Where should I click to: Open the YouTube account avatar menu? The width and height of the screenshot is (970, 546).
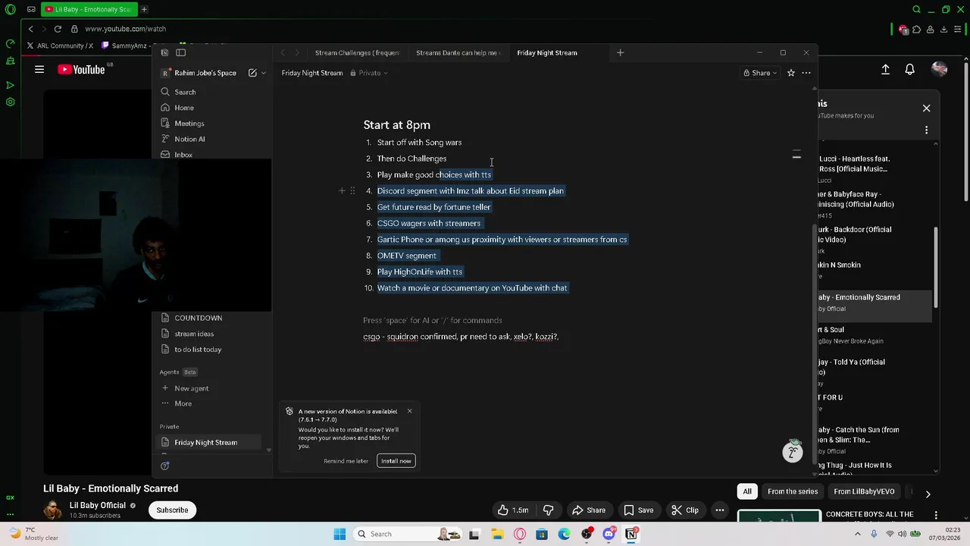(x=940, y=70)
